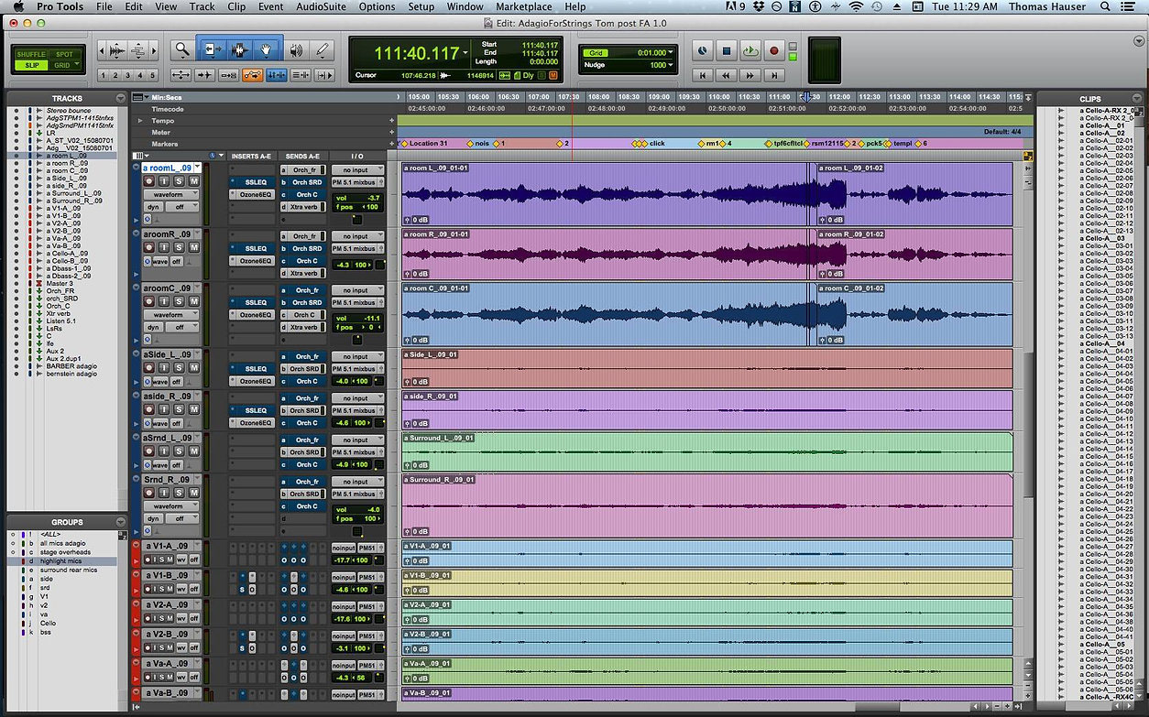Open main counter format dropdown arrow
Screen dimensions: 1149x717
coord(464,53)
